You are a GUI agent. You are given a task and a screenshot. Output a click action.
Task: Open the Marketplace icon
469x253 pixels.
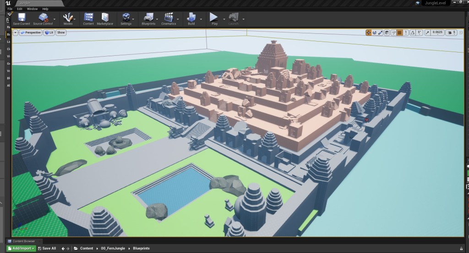click(104, 18)
